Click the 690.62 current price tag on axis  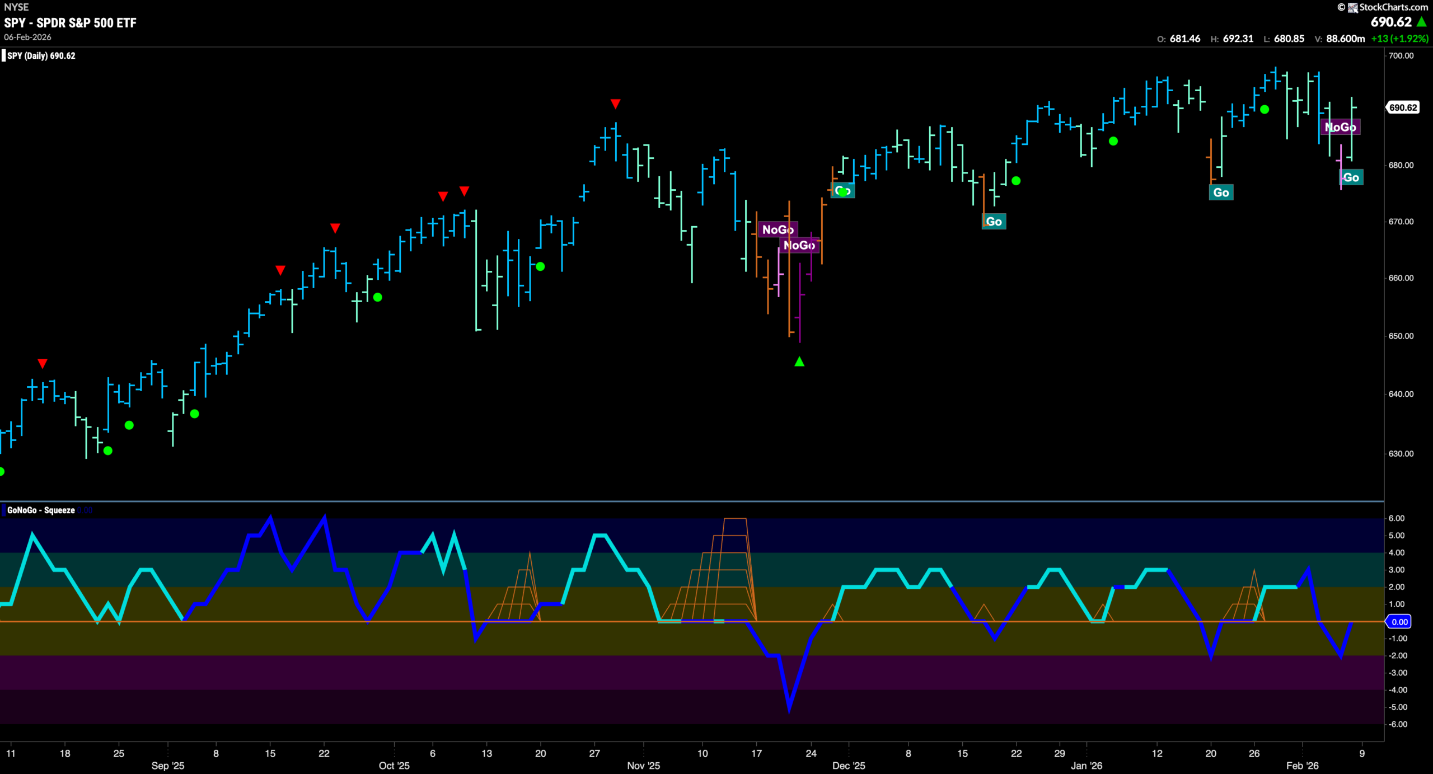click(x=1403, y=107)
